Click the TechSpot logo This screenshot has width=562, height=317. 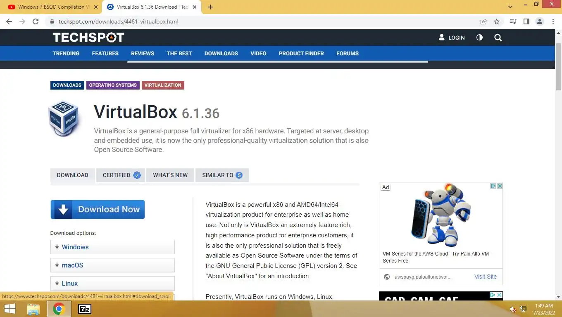coord(88,38)
